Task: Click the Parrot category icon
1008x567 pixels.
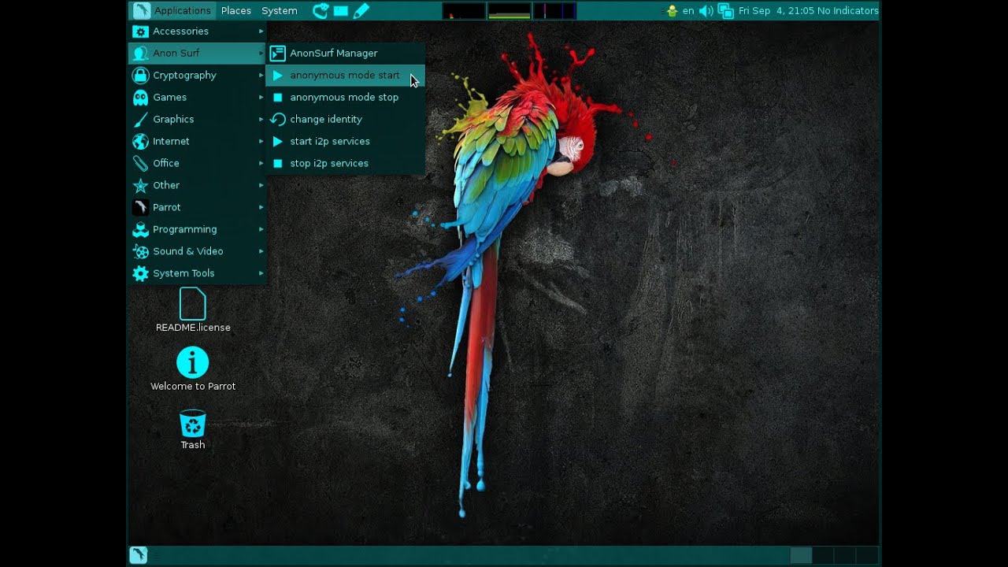Action: [x=140, y=208]
